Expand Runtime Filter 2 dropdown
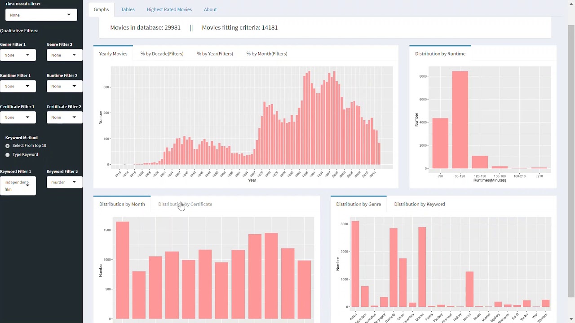Viewport: 575px width, 323px height. point(64,86)
